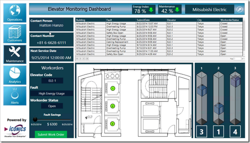The width and height of the screenshot is (250, 143).
Task: Select row submitted 8/25/2014 9:27 AM
Action: coord(159,30)
